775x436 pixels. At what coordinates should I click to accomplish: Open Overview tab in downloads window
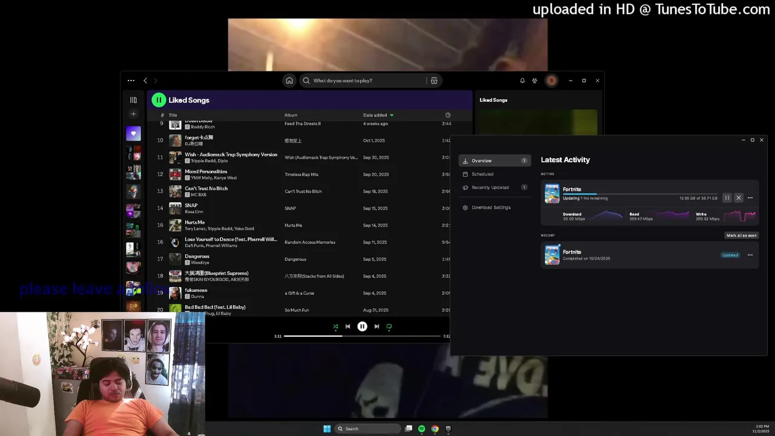tap(495, 160)
